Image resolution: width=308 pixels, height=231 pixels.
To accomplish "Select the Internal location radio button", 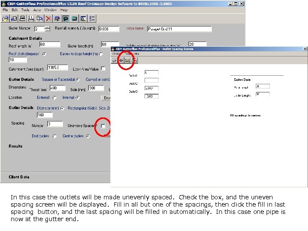I will tap(78, 98).
